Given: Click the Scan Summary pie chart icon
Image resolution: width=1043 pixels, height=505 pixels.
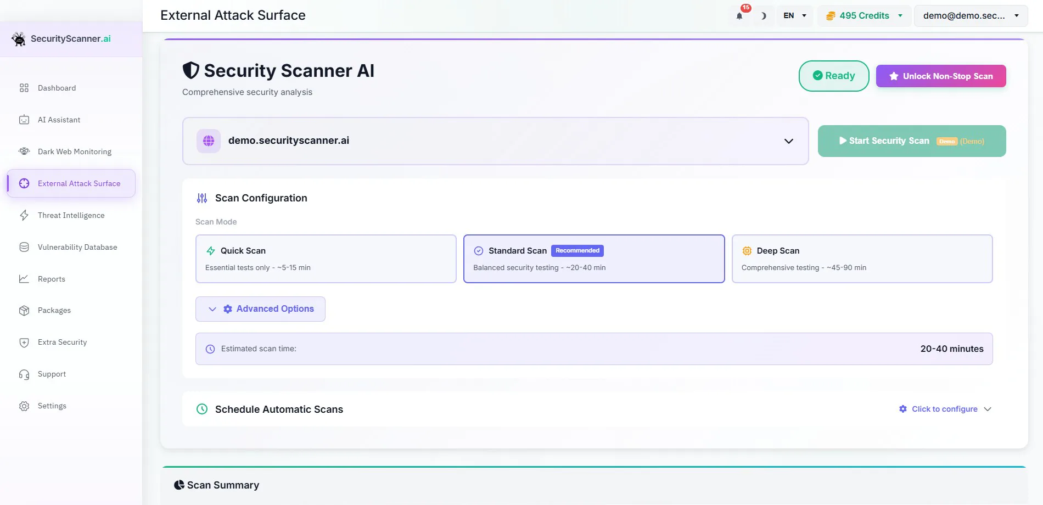Looking at the screenshot, I should [179, 485].
